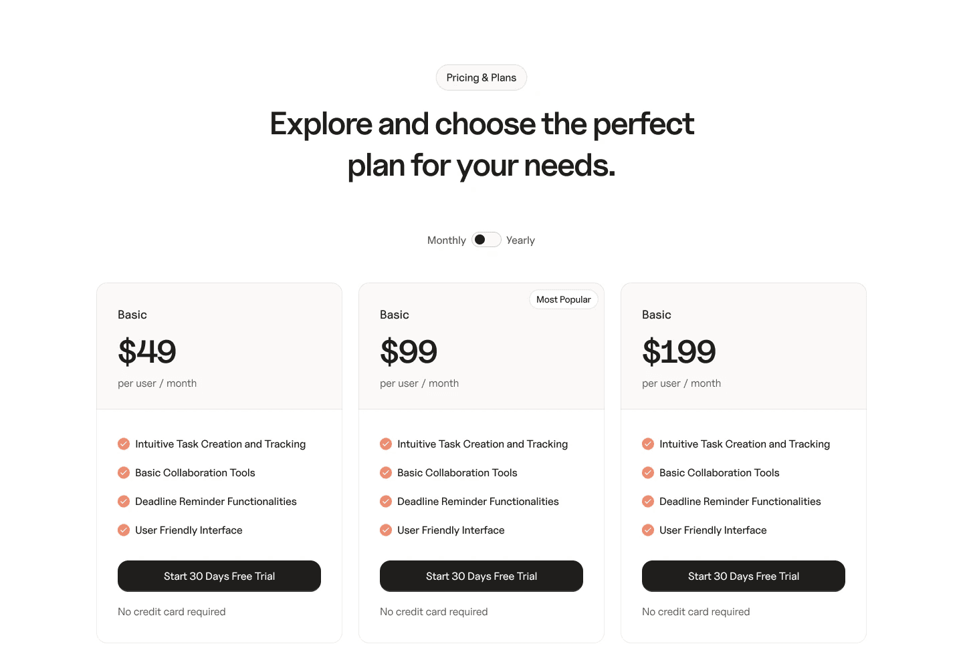Click the $99 price text
Image resolution: width=963 pixels, height=668 pixels.
click(409, 352)
